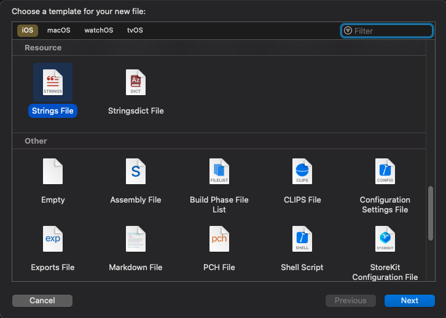
Task: Choose the Markdown File icon
Action: (x=136, y=239)
